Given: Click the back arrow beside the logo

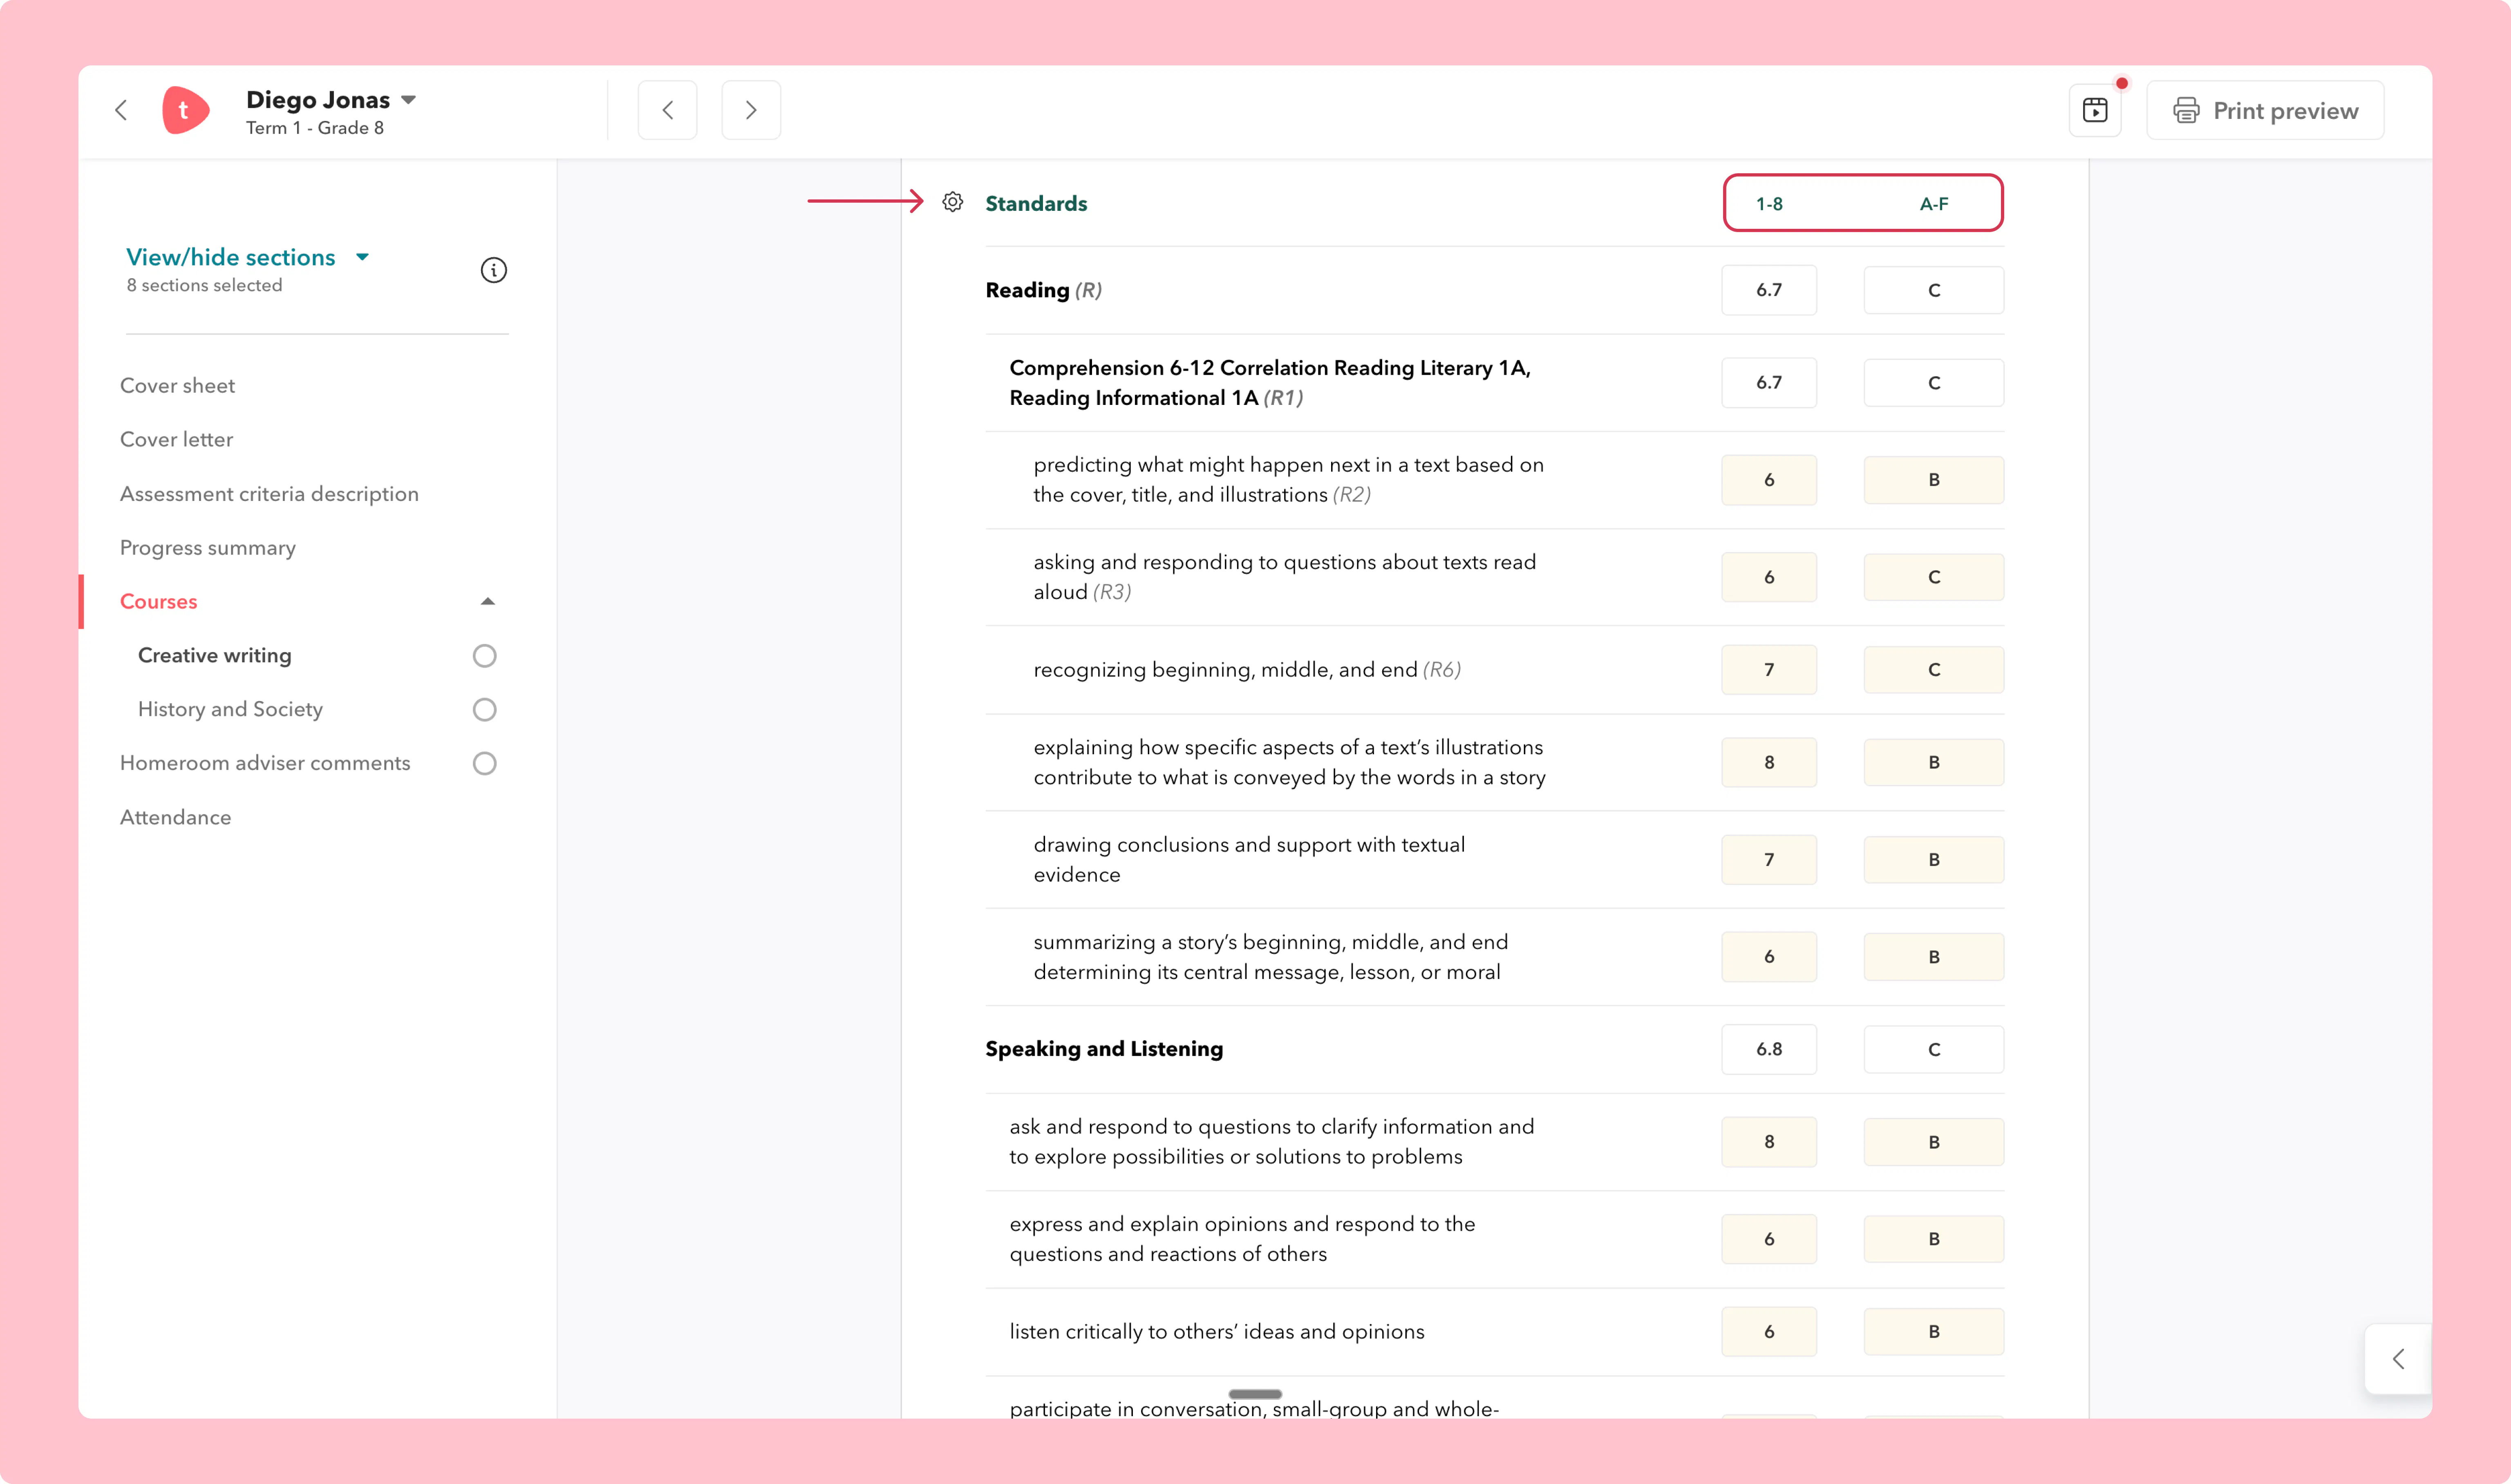Looking at the screenshot, I should (121, 110).
